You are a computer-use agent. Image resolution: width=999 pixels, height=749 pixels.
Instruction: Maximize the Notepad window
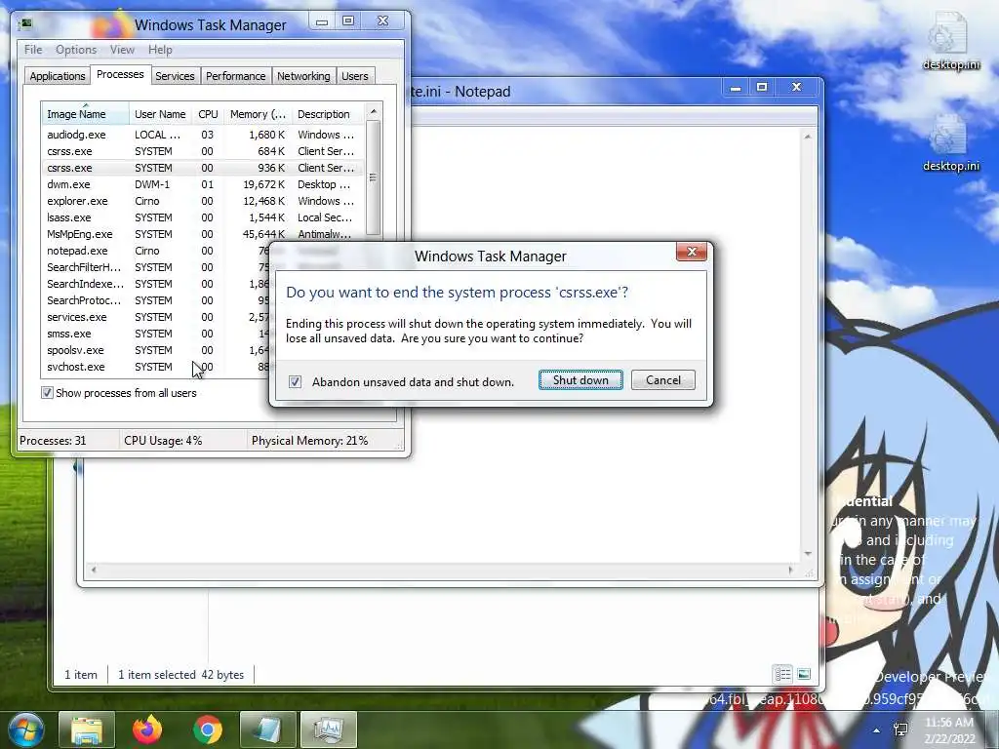pos(762,87)
